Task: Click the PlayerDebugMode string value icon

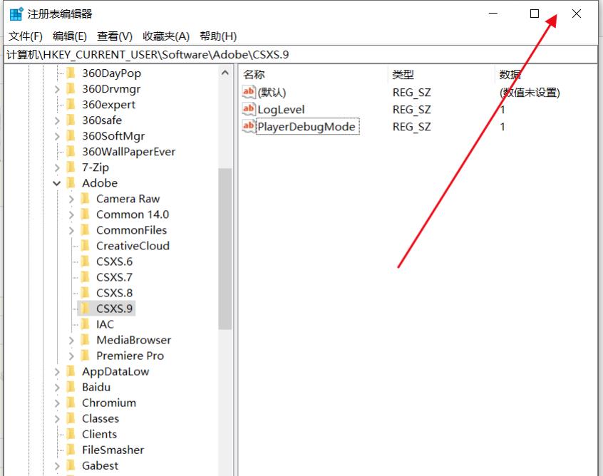Action: 249,127
